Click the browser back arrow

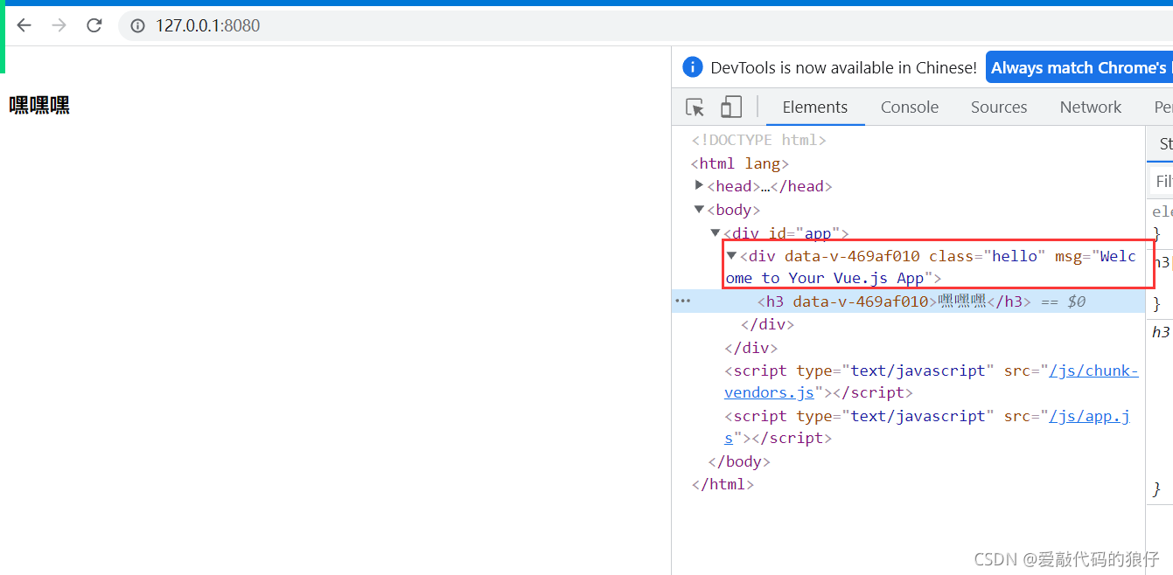click(24, 25)
